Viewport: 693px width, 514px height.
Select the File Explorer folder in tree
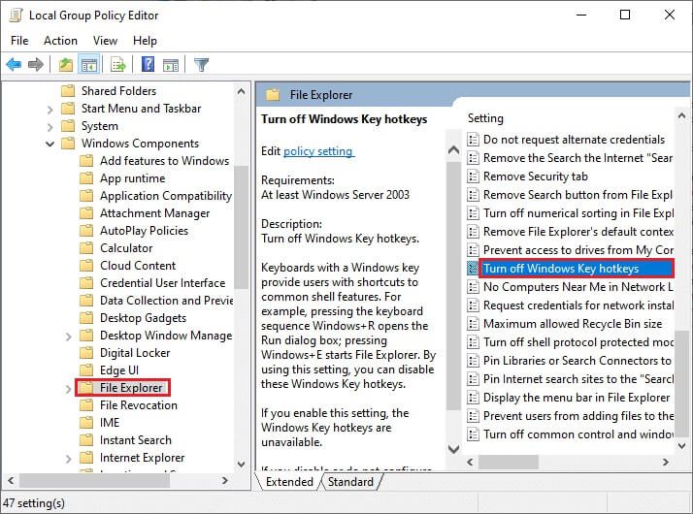pyautogui.click(x=131, y=388)
